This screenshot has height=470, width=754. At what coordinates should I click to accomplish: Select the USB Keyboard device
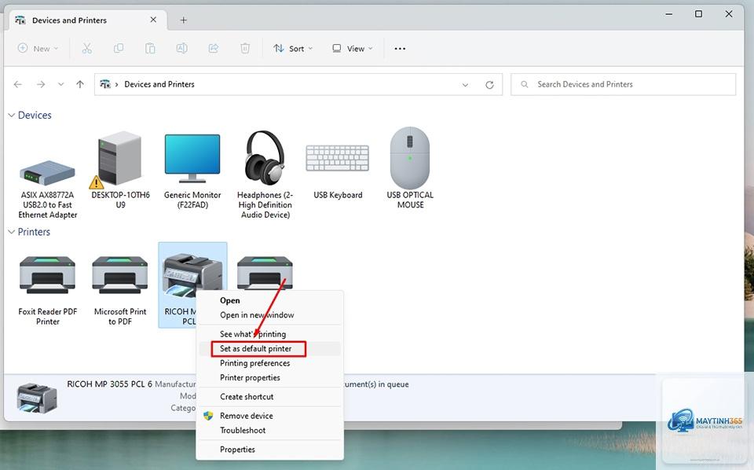click(338, 171)
